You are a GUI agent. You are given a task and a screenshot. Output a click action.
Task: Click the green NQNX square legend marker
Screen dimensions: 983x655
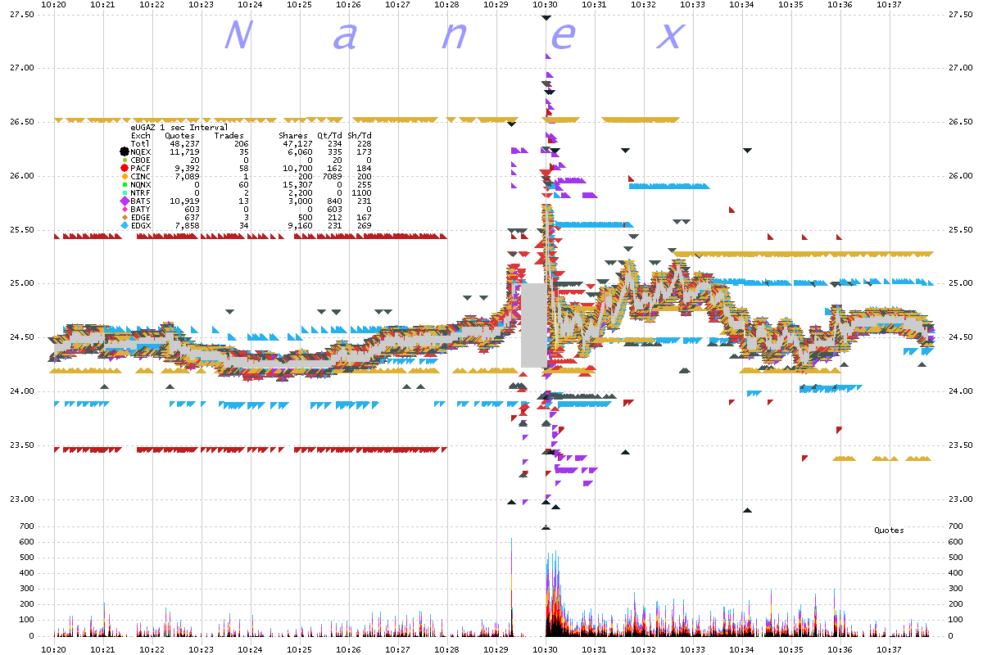click(x=124, y=184)
